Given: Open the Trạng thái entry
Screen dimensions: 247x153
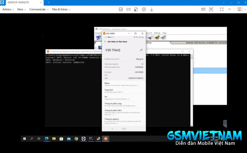Looking at the screenshot, I should tap(124, 91).
